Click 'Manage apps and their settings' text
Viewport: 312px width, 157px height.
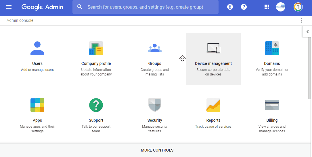[x=37, y=129]
